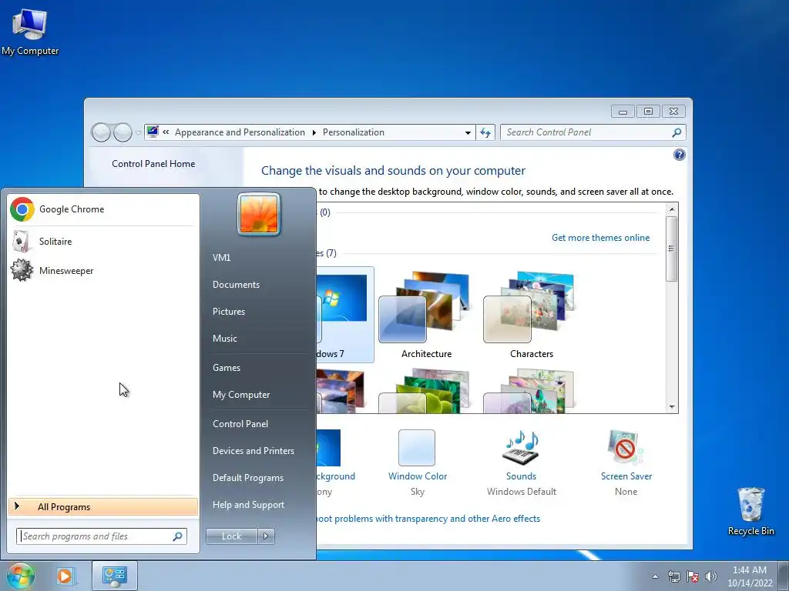Click the Action Center flag tray icon
789x591 pixels.
tap(693, 576)
